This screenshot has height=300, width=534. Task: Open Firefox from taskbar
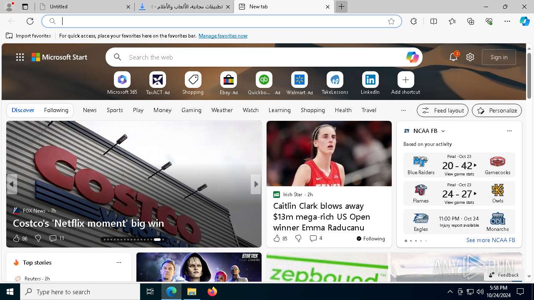point(212,292)
